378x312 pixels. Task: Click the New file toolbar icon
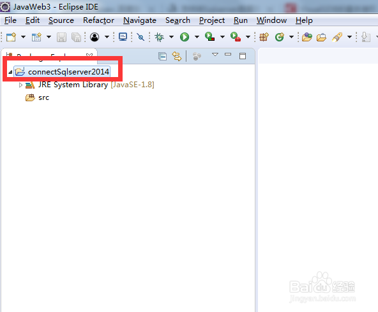click(x=11, y=37)
